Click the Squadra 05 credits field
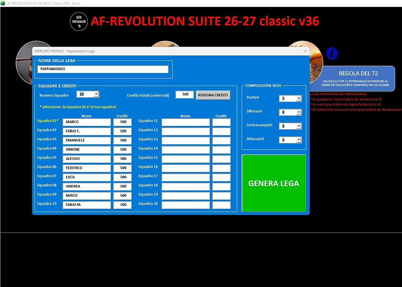Image resolution: width=402 pixels, height=287 pixels. tap(123, 159)
